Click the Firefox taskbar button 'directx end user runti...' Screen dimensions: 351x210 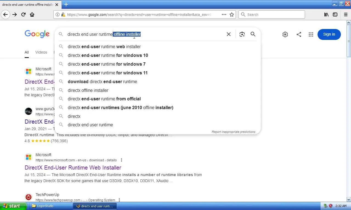click(95, 206)
